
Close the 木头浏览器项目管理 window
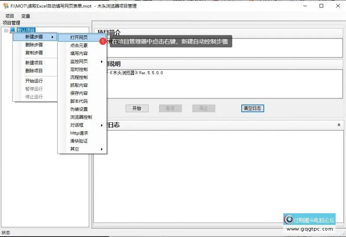point(338,6)
